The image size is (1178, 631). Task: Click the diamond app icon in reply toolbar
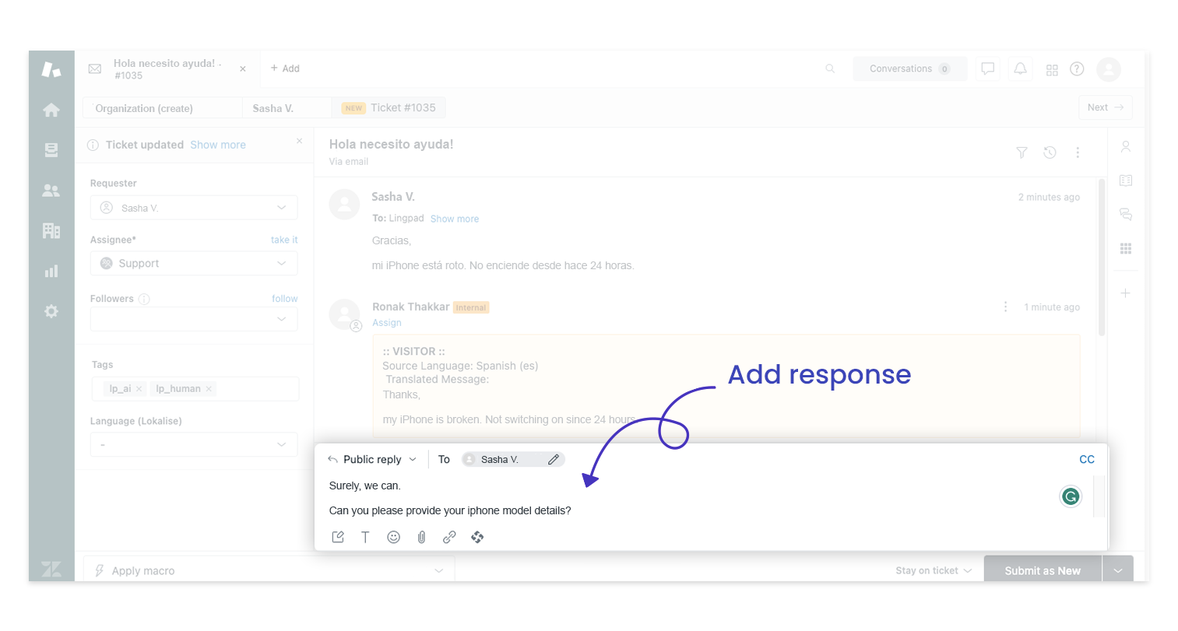477,537
